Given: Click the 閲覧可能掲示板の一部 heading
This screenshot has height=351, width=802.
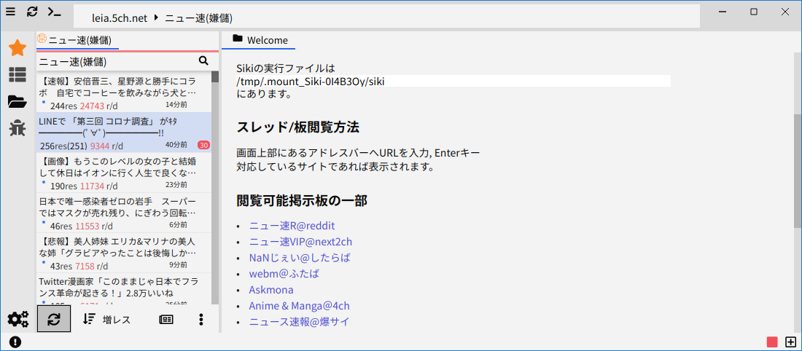Looking at the screenshot, I should point(303,200).
